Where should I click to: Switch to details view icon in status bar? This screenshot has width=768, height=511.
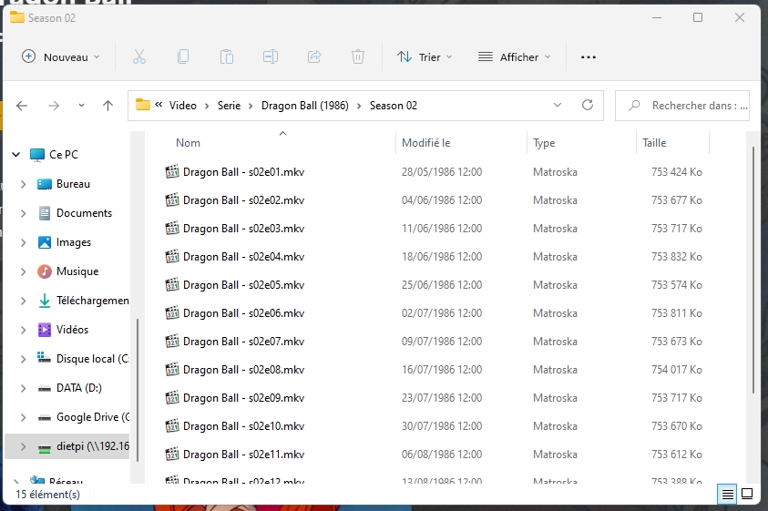(x=727, y=494)
